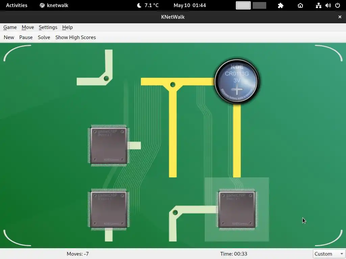This screenshot has height=259, width=346.
Task: Close the KNetWalk window
Action: click(x=340, y=17)
